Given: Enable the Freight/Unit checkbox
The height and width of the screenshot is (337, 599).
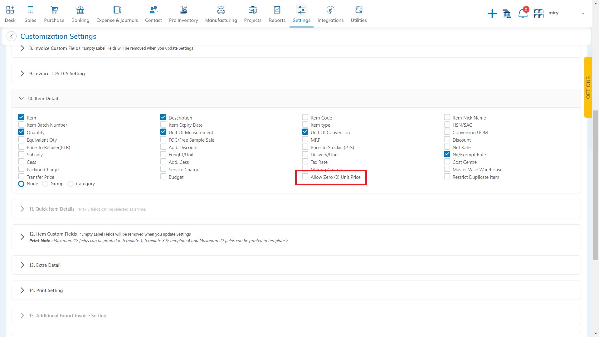Looking at the screenshot, I should (x=163, y=154).
